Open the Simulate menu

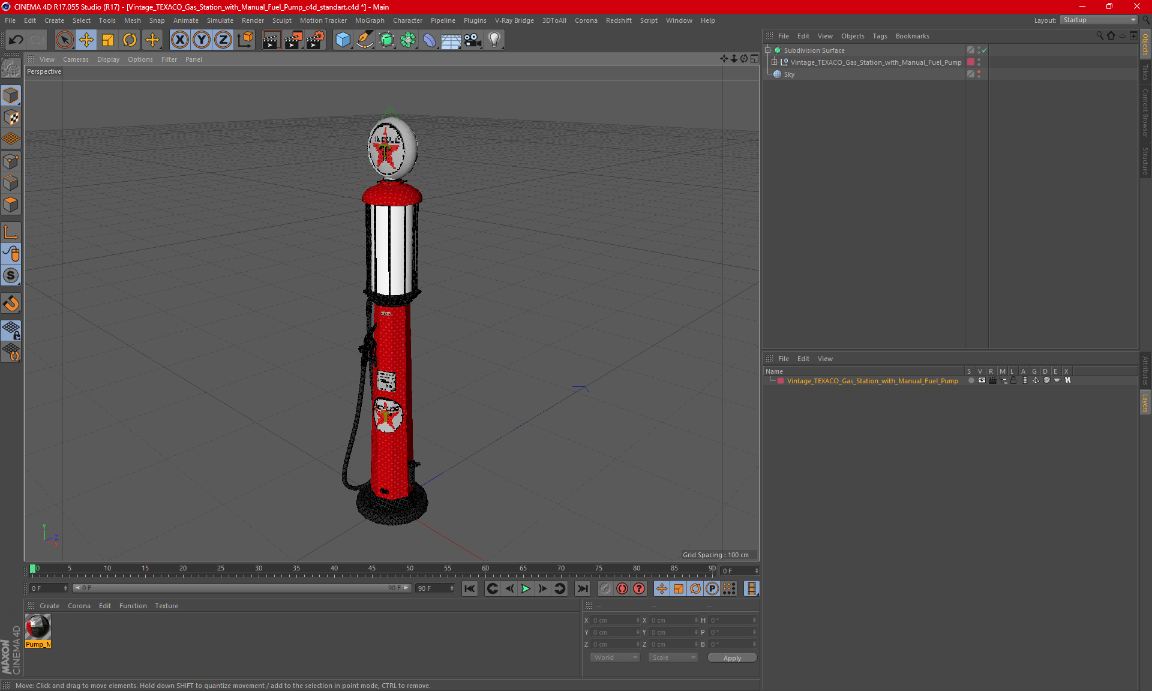(220, 20)
